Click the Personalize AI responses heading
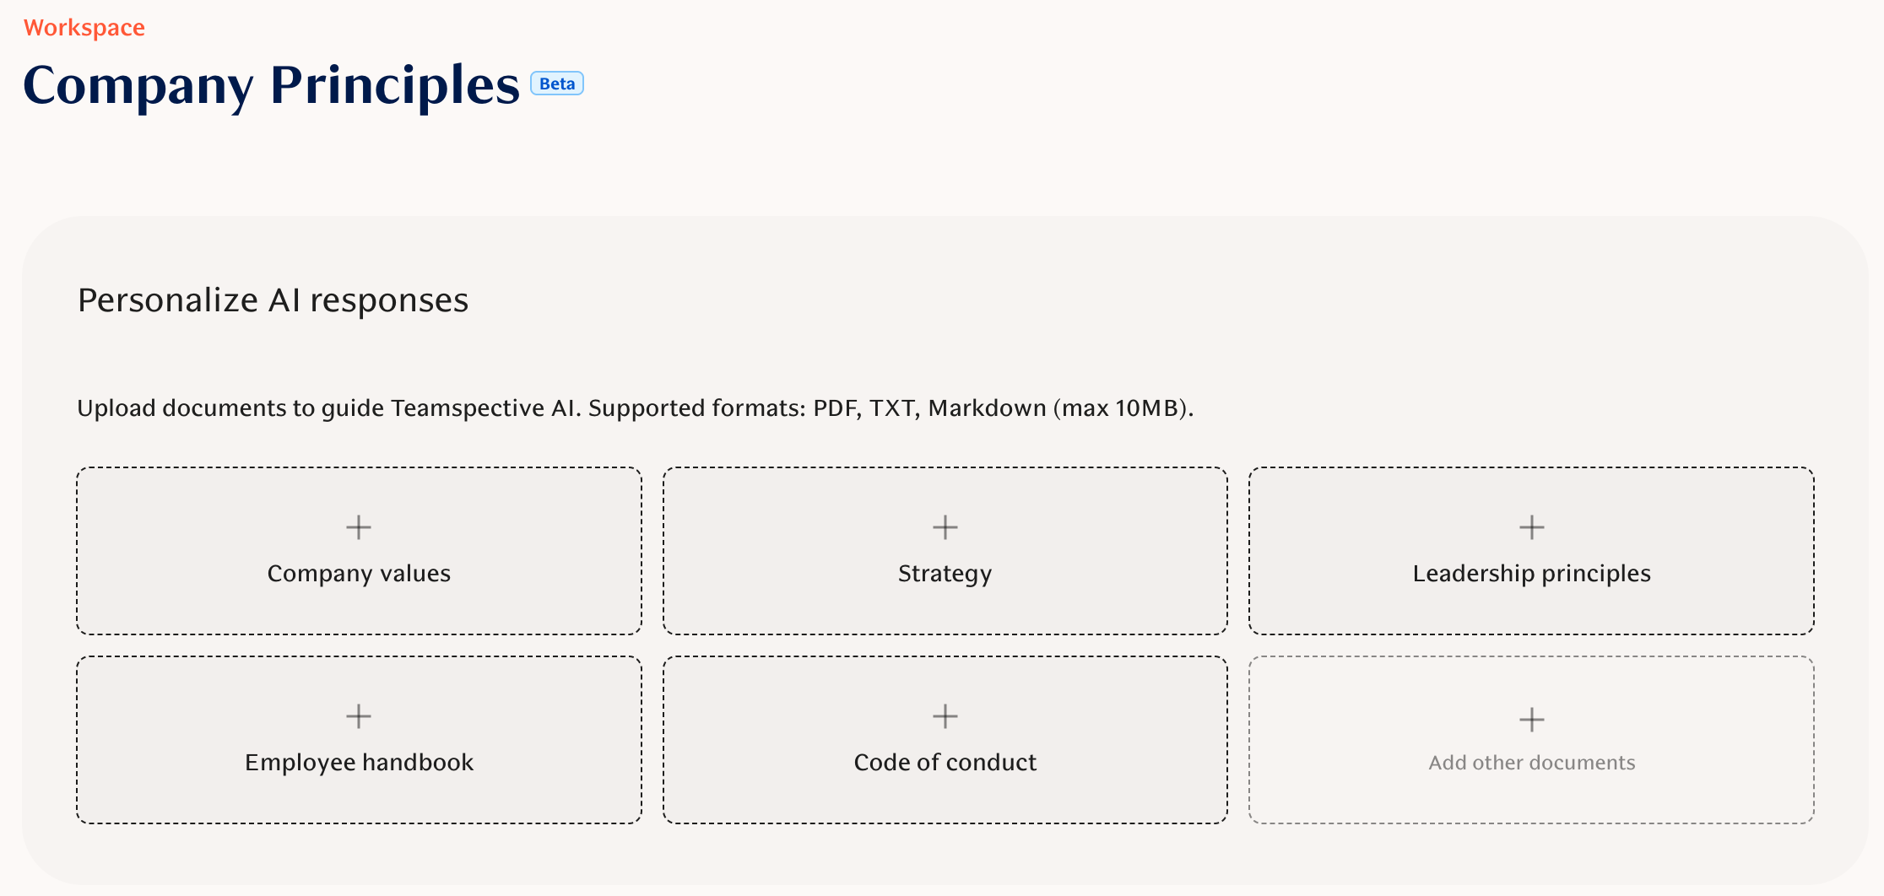The height and width of the screenshot is (896, 1884). [273, 300]
